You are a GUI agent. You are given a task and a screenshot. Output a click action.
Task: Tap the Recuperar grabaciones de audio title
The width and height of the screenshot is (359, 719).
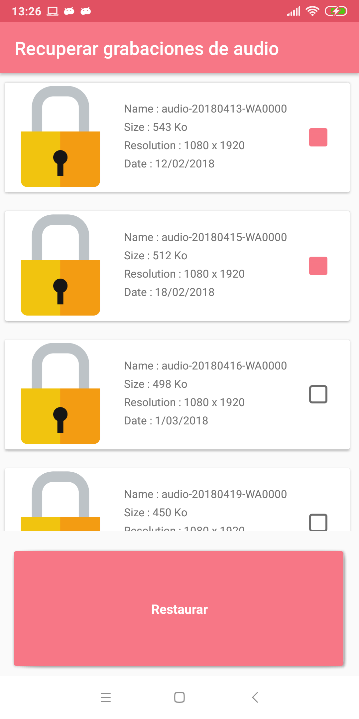[x=147, y=49]
